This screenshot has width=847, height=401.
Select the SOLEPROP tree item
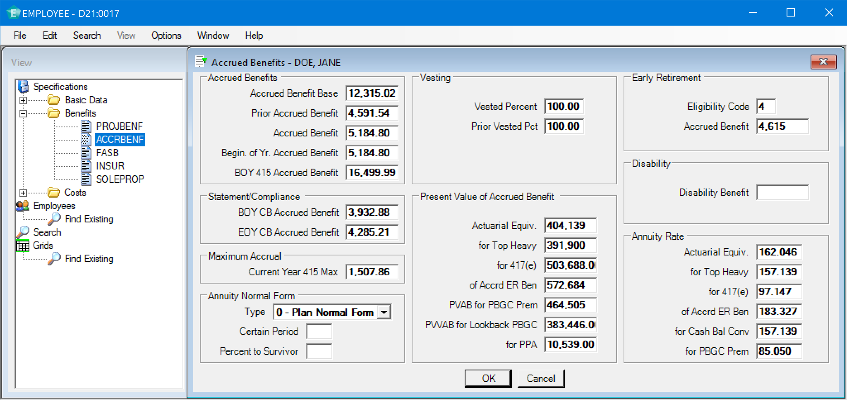(120, 179)
